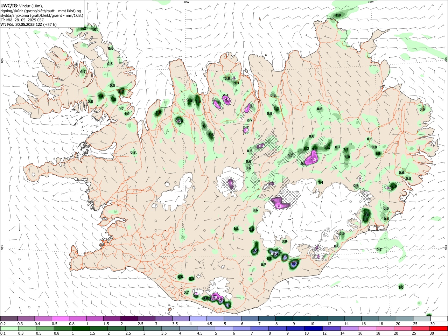Click the top-row legend swatch between 0.2 and 0.3

tap(9, 318)
